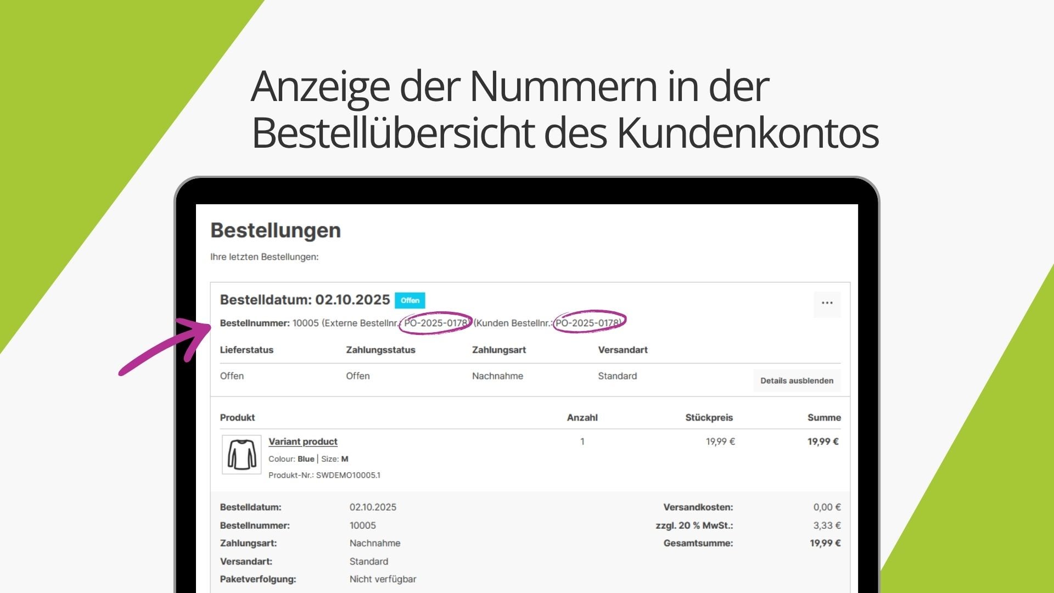Open the three-dot order options menu
Image resolution: width=1054 pixels, height=593 pixels.
point(827,303)
